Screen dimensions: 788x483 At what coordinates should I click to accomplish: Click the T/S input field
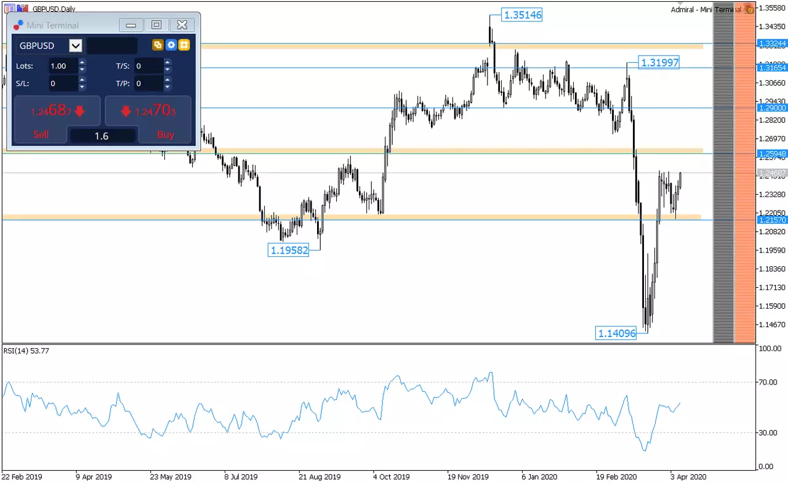click(x=148, y=66)
